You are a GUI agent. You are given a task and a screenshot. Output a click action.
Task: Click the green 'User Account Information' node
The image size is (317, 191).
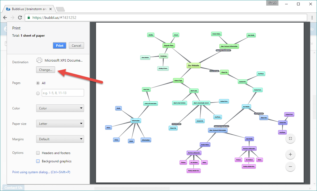click(229, 46)
